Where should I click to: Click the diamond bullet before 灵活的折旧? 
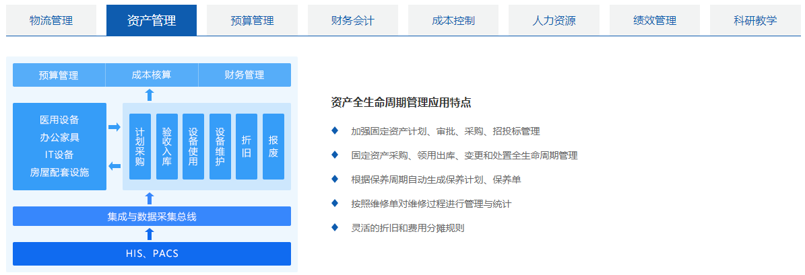(335, 227)
